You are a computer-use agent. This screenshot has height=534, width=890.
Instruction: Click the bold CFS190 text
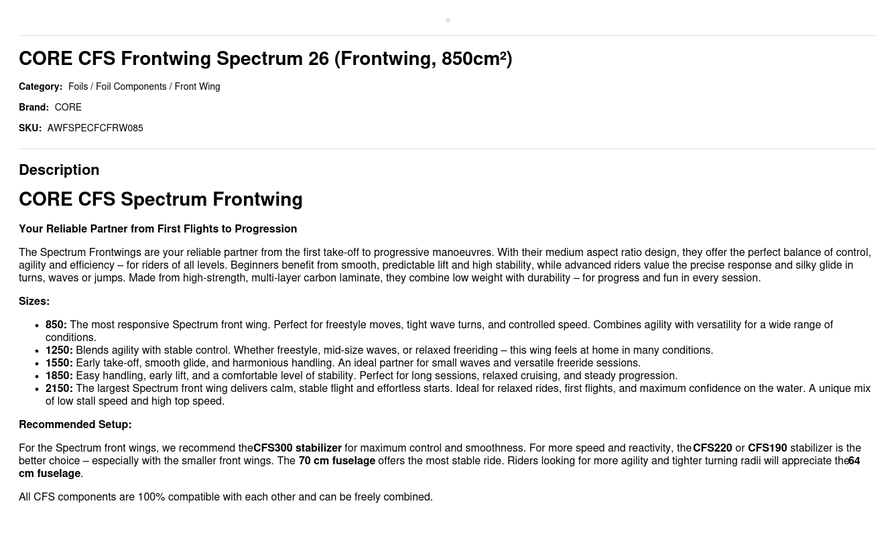[767, 448]
